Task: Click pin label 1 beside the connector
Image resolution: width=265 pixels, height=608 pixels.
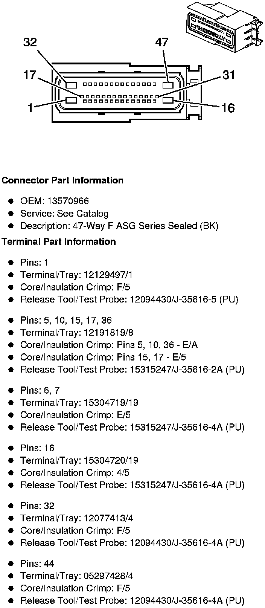Action: (30, 108)
